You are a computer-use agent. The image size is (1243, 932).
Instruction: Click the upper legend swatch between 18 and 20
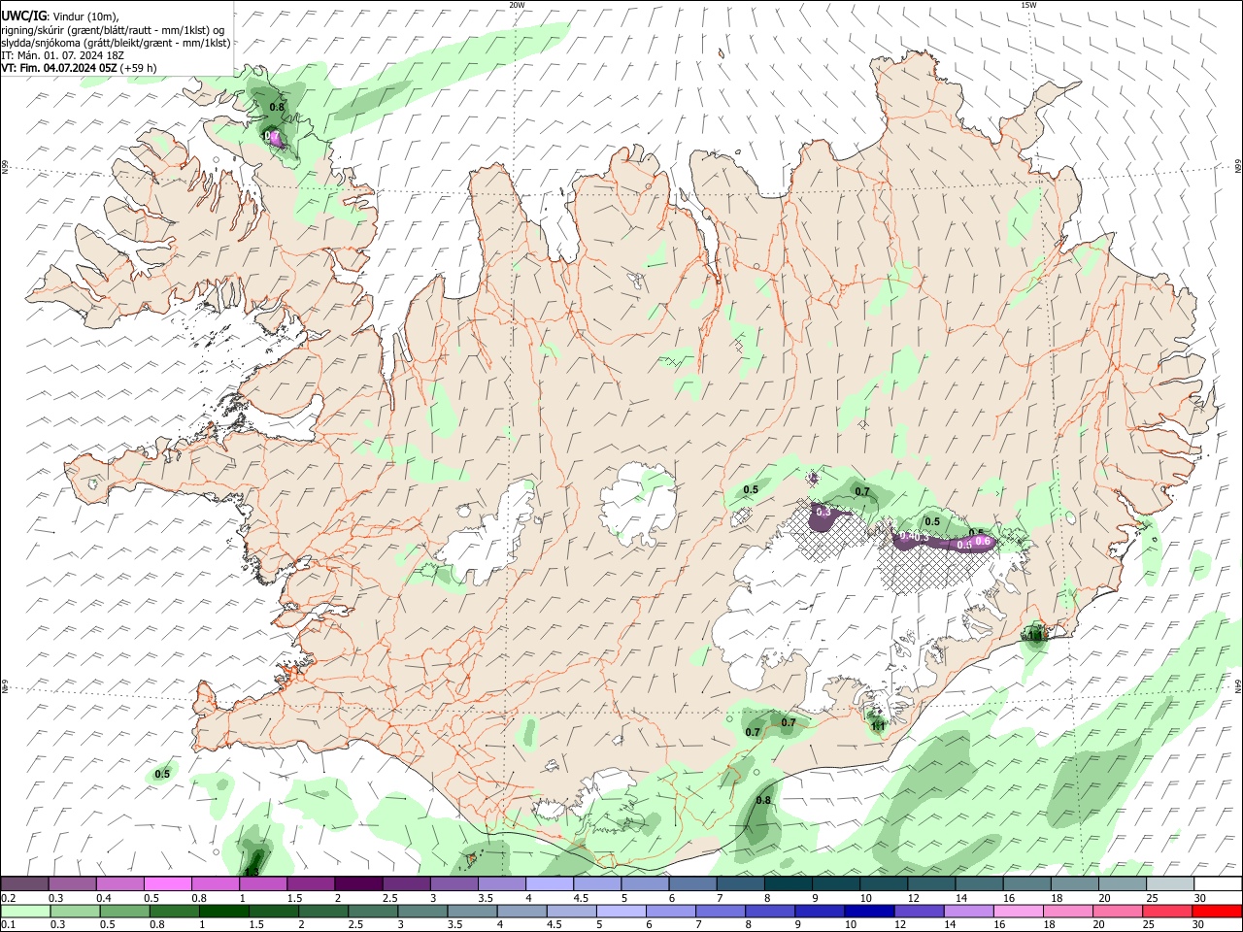pos(1075,884)
